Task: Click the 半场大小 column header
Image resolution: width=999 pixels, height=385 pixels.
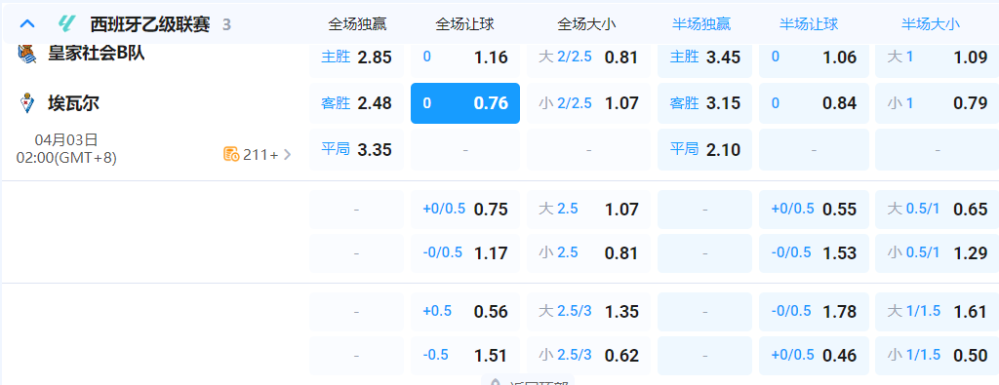Action: (931, 24)
